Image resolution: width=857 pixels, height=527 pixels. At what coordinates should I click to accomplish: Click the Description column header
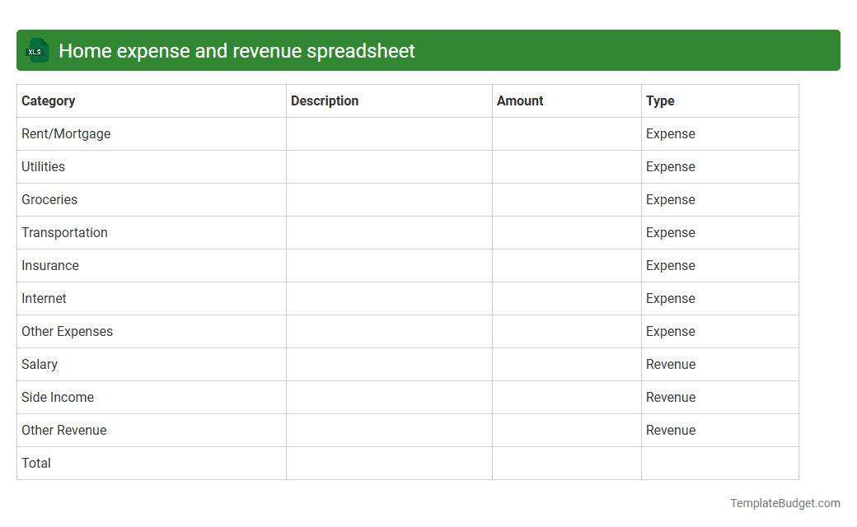(x=325, y=100)
